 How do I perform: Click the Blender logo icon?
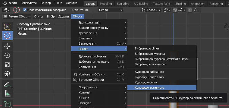click(4, 3)
